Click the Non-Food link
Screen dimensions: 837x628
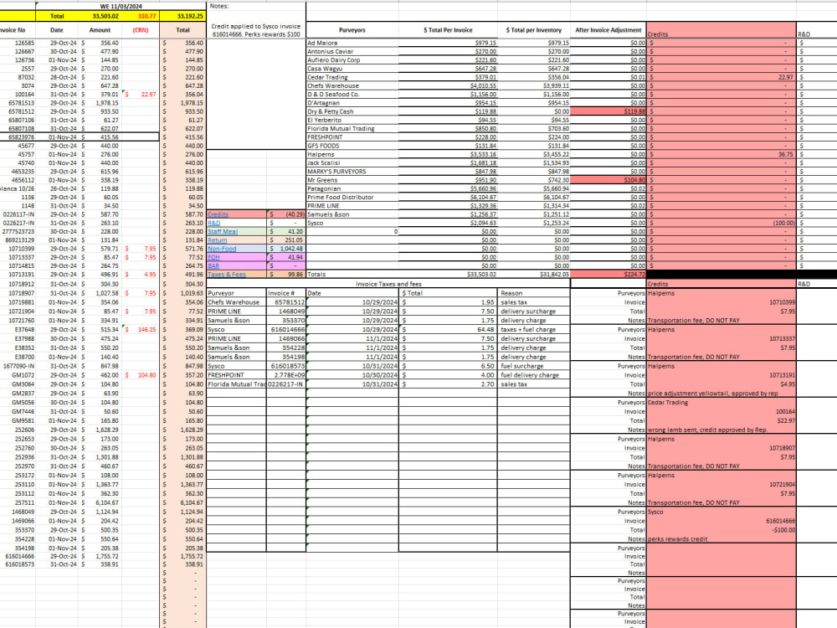point(222,249)
